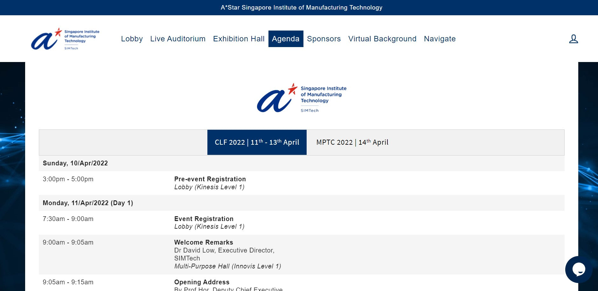Click the Monday, 11/Apr/2022 (Day 1) header
Screen dimensions: 598x291
88,203
